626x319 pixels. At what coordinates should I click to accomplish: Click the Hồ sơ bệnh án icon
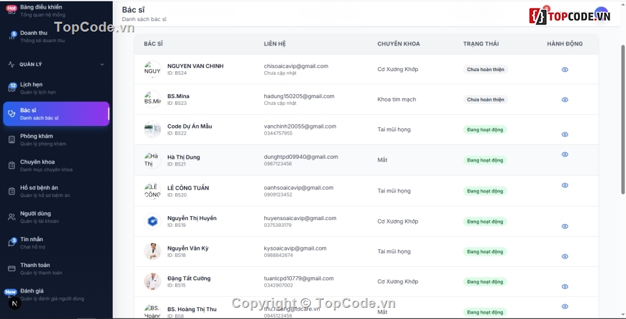click(11, 191)
